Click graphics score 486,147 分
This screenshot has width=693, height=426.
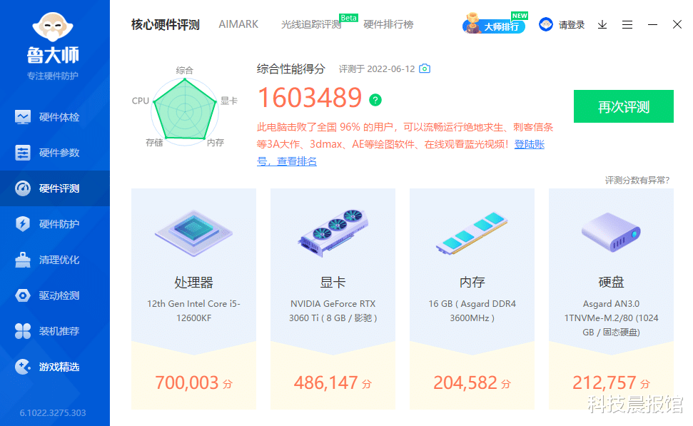tap(333, 382)
